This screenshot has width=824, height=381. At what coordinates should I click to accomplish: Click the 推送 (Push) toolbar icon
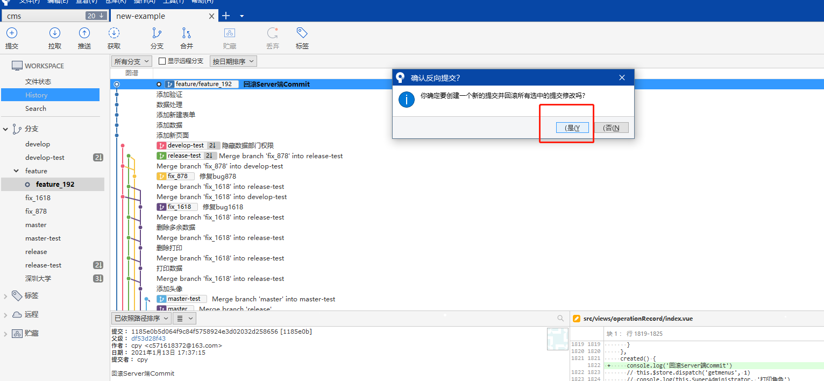pos(84,33)
